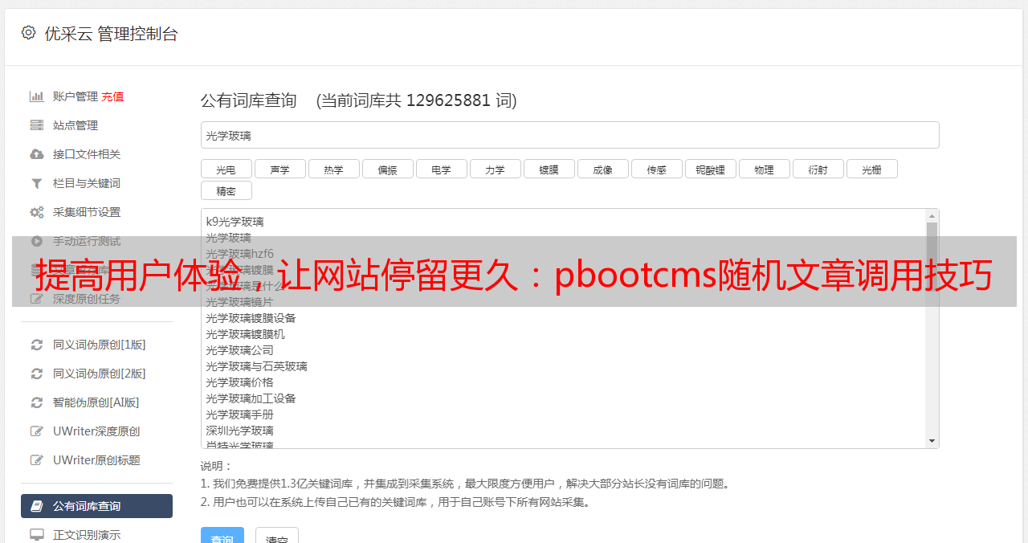Click monitor icon for 正文识别演示
Screen dimensions: 1028x543
(x=37, y=535)
